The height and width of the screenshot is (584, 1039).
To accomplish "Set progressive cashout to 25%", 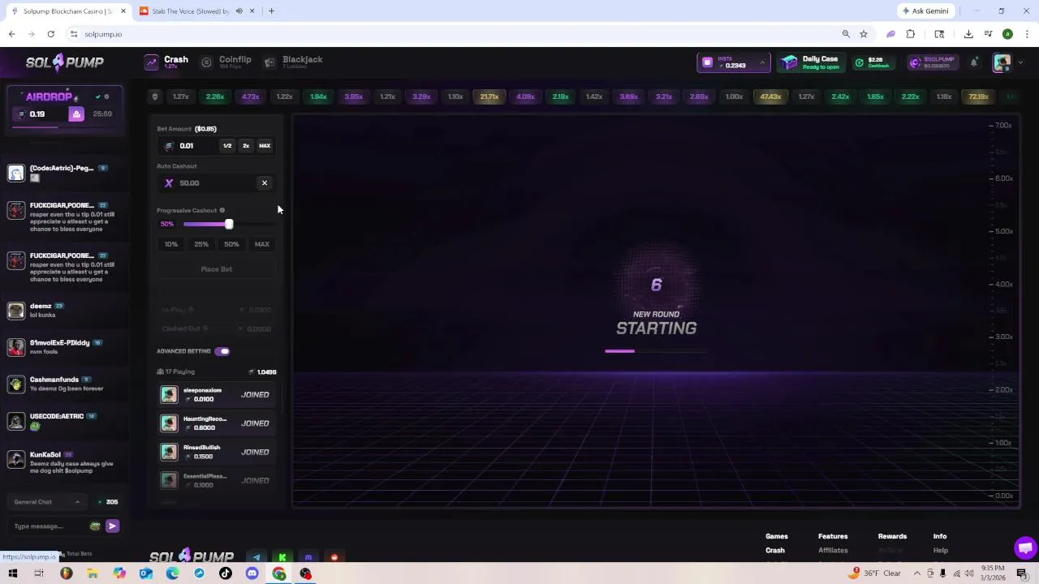I will pyautogui.click(x=201, y=244).
